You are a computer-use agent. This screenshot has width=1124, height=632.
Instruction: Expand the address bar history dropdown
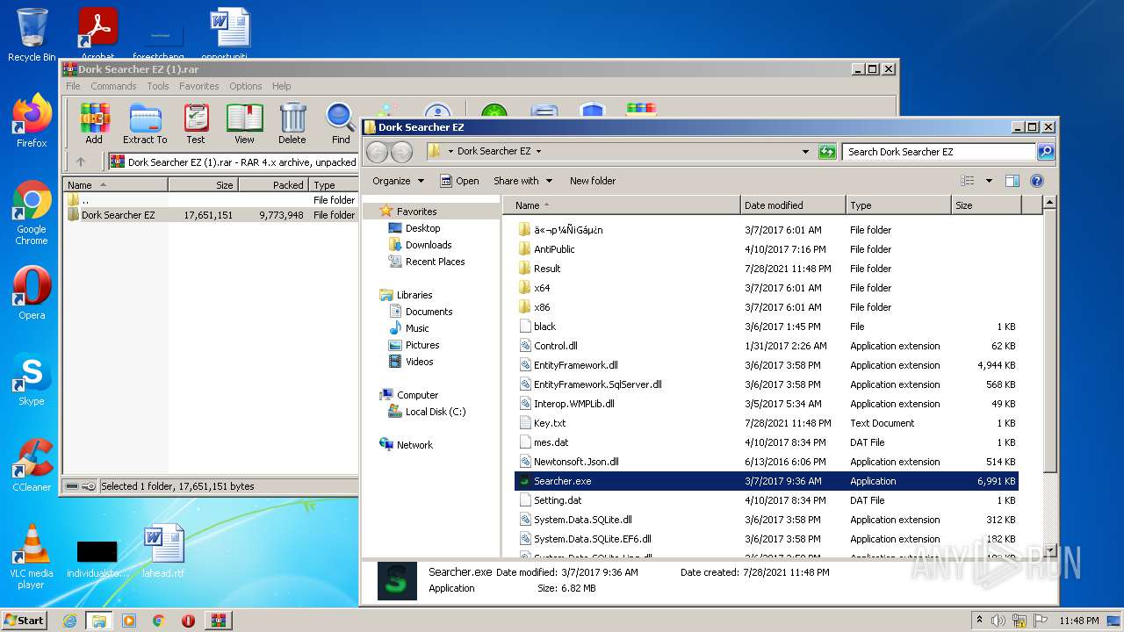click(x=805, y=152)
